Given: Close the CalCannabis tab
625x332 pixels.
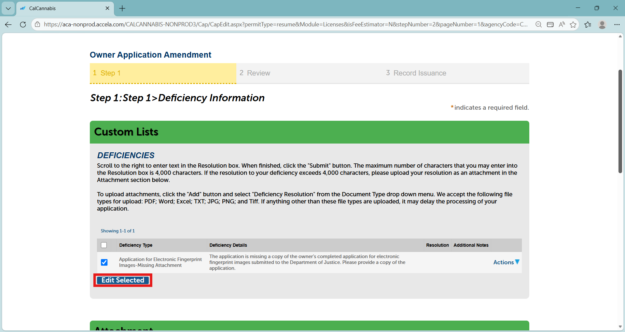Looking at the screenshot, I should [x=107, y=8].
